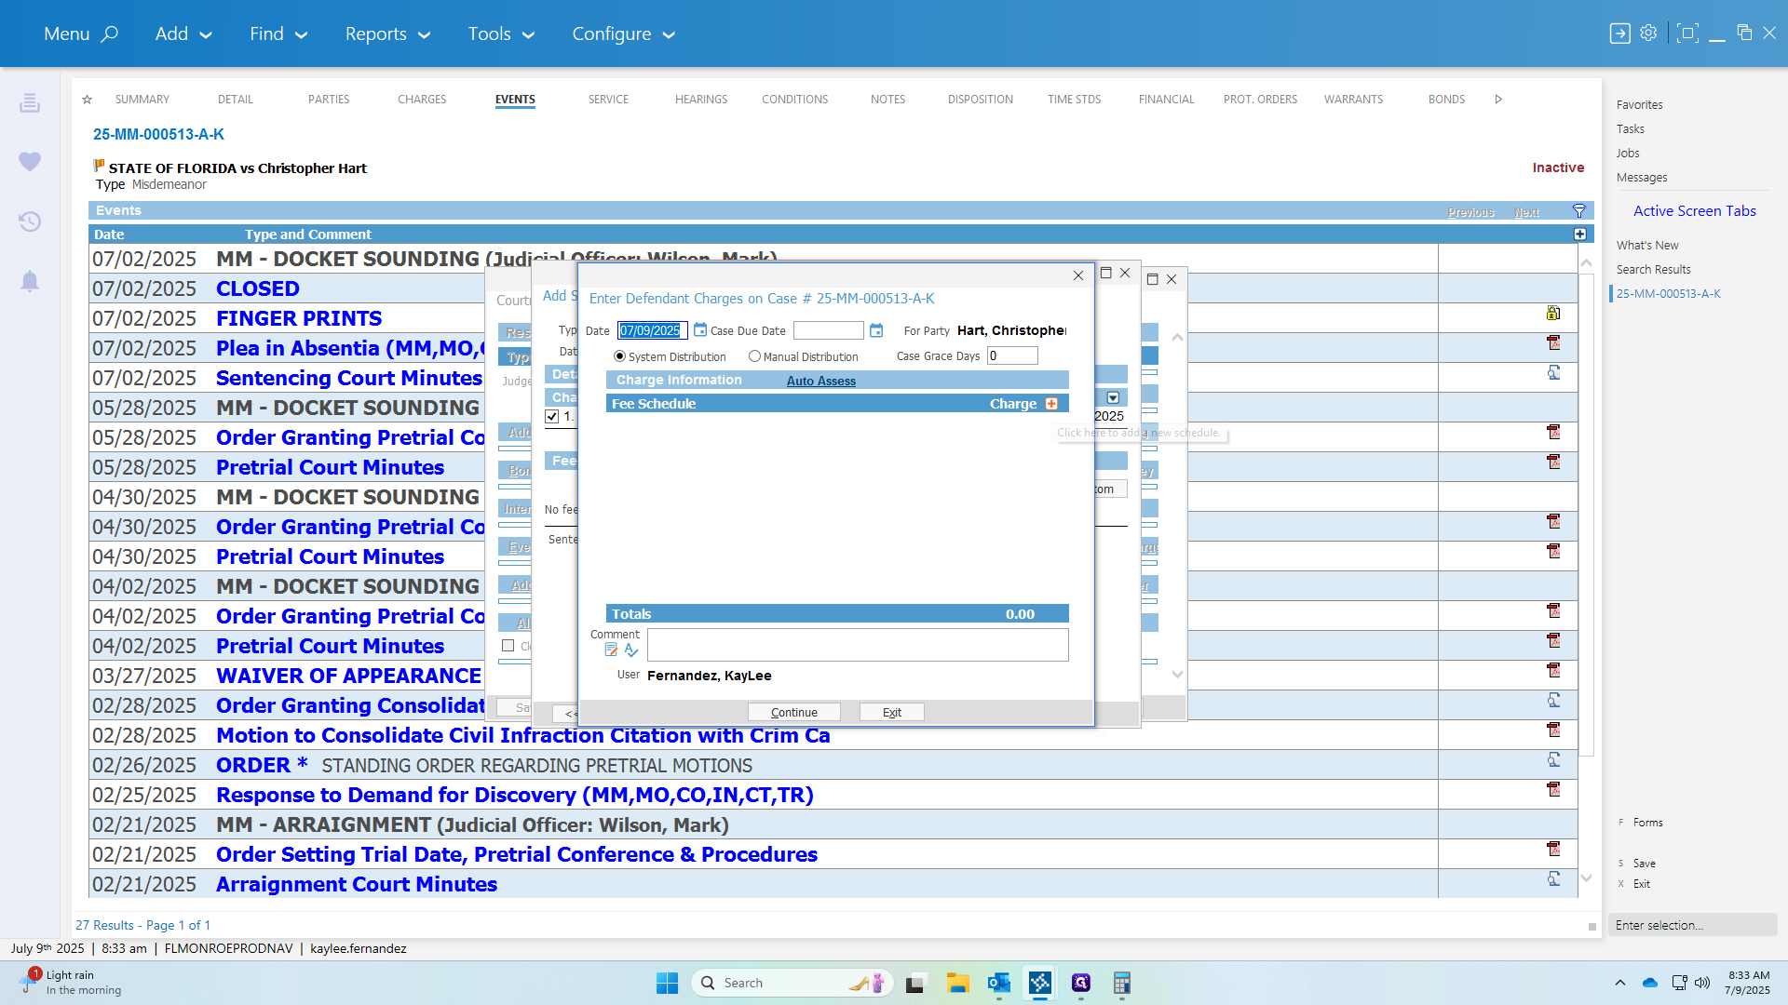Open the calendar picker for Case Due Date
This screenshot has width=1788, height=1005.
pos(876,330)
